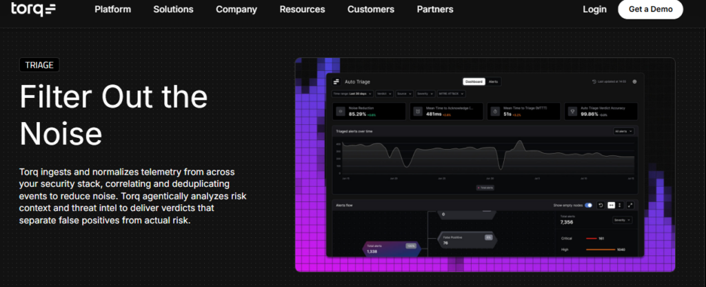
Task: Click the reset icon in Alerts flow
Action: (x=601, y=205)
